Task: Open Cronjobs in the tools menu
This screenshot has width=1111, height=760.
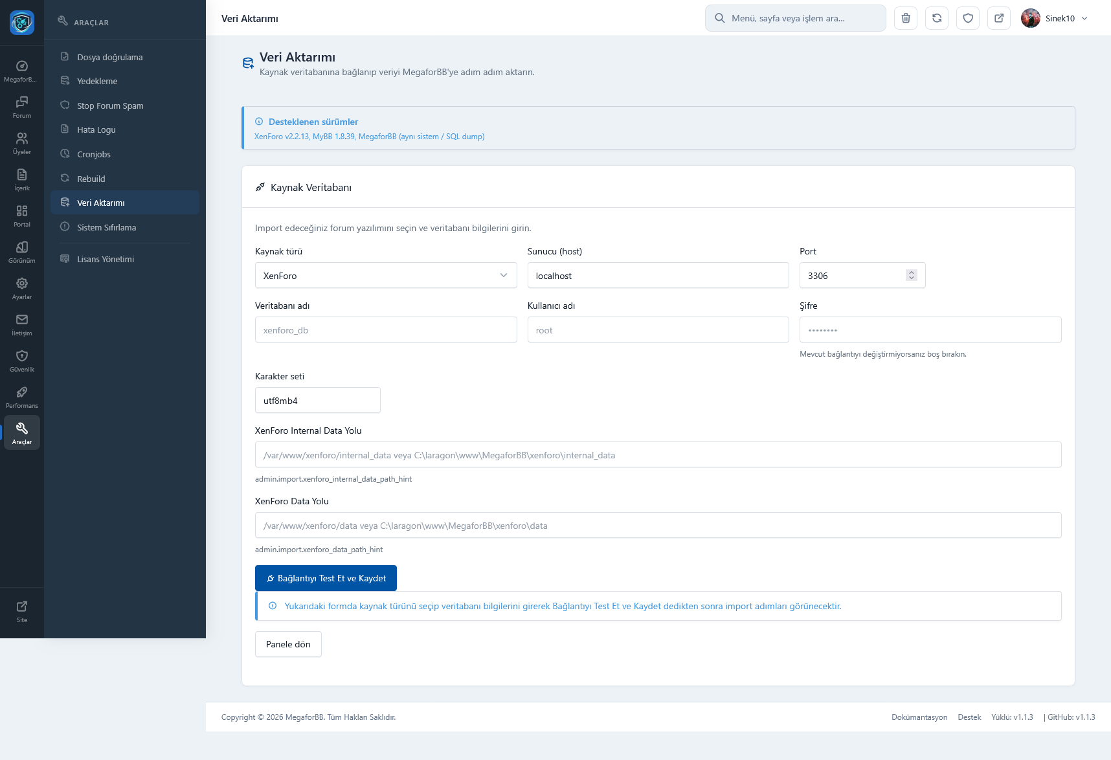Action: 94,154
